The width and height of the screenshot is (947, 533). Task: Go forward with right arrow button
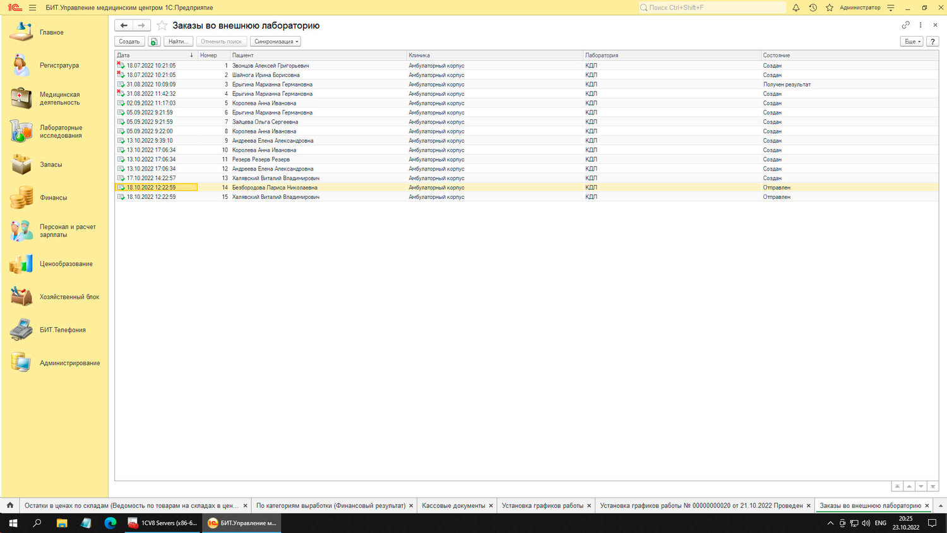point(141,25)
